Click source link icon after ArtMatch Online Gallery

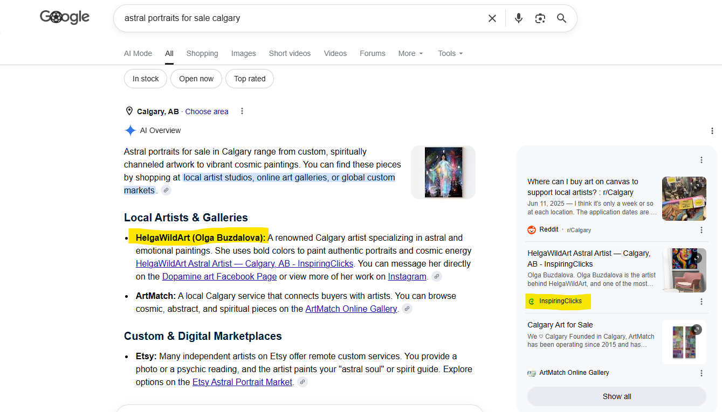pos(407,309)
